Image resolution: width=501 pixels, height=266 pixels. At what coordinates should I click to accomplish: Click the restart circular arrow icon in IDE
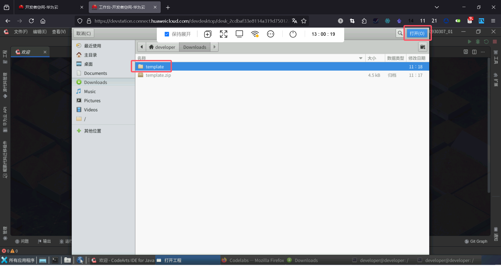point(486,42)
